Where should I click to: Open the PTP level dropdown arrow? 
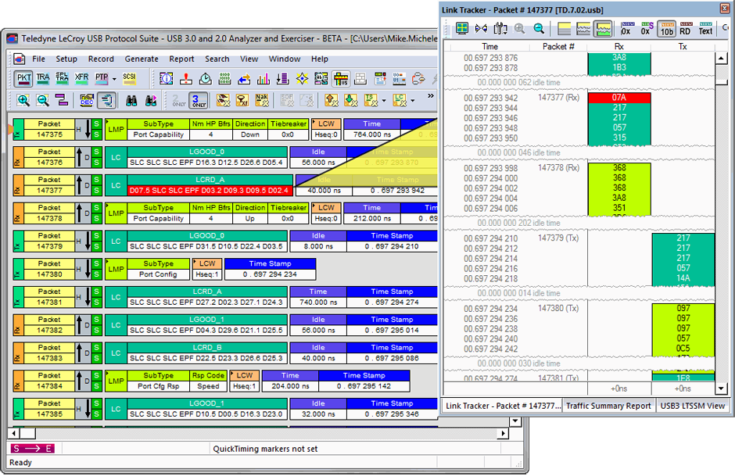pyautogui.click(x=114, y=79)
